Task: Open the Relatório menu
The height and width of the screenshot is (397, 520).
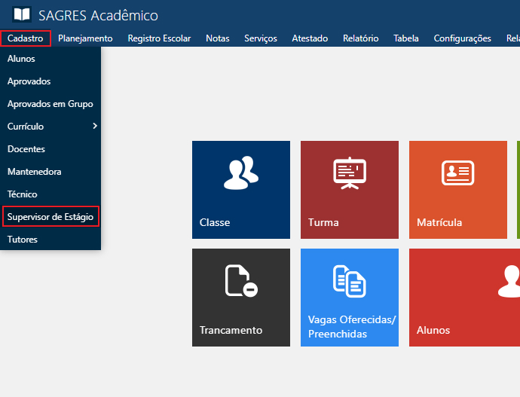Action: coord(360,38)
